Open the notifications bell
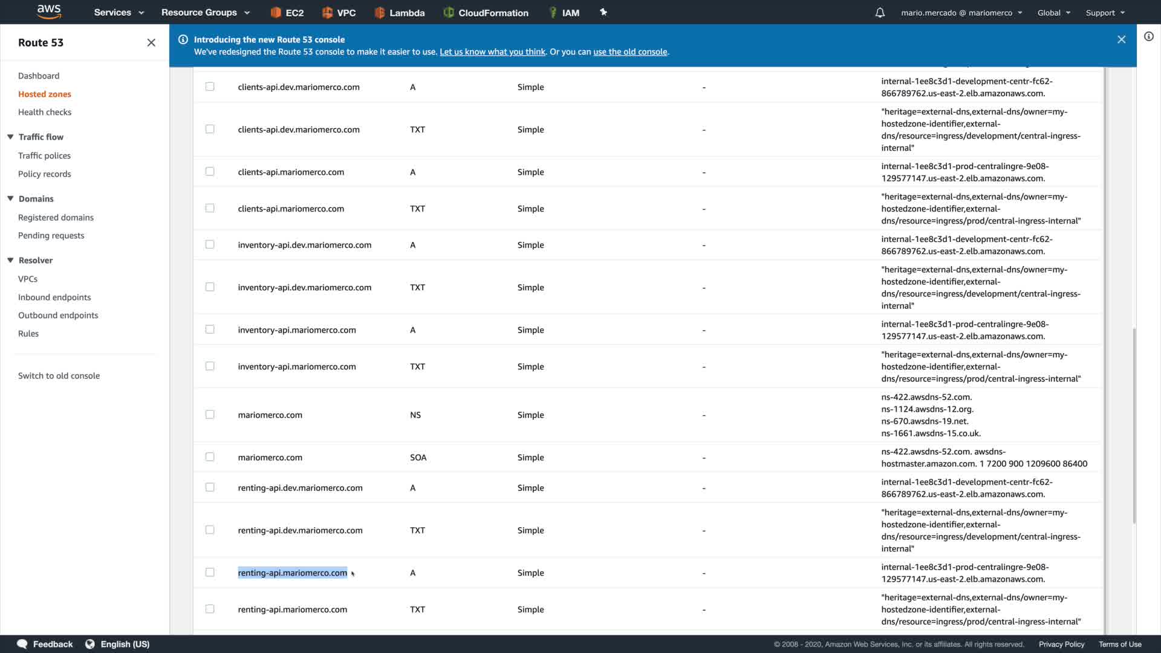1161x653 pixels. click(x=880, y=13)
